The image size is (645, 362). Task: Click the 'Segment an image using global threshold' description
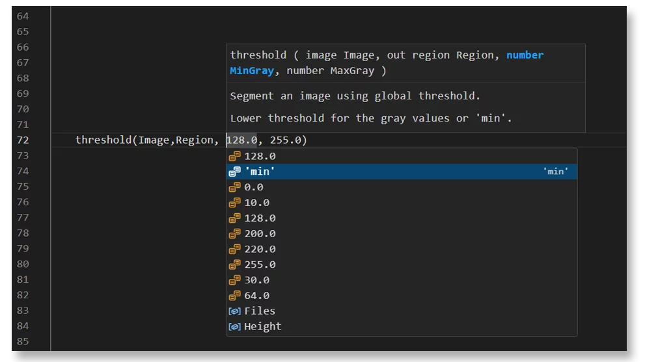(x=355, y=96)
